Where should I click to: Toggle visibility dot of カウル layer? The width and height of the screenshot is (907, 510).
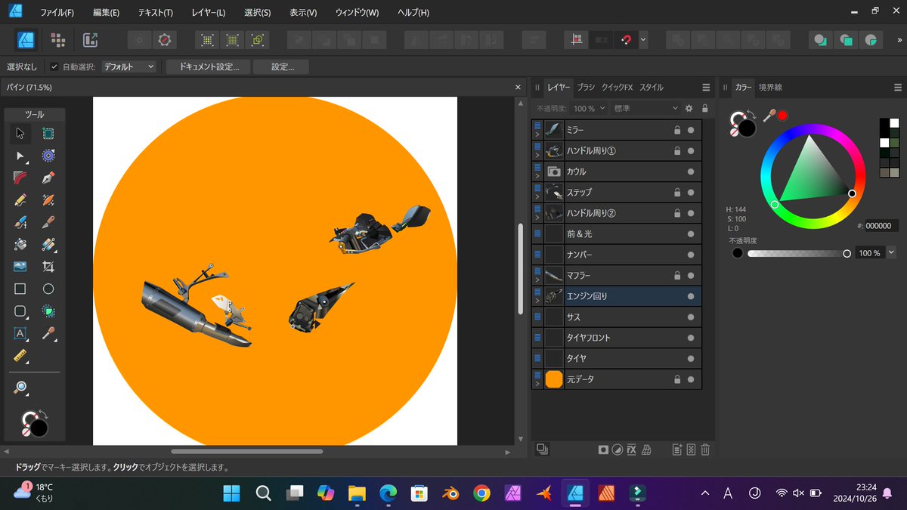tap(691, 172)
